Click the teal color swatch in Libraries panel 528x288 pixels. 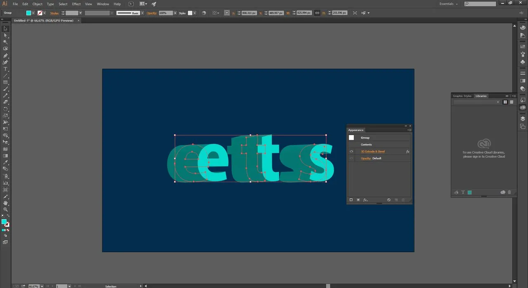click(469, 192)
